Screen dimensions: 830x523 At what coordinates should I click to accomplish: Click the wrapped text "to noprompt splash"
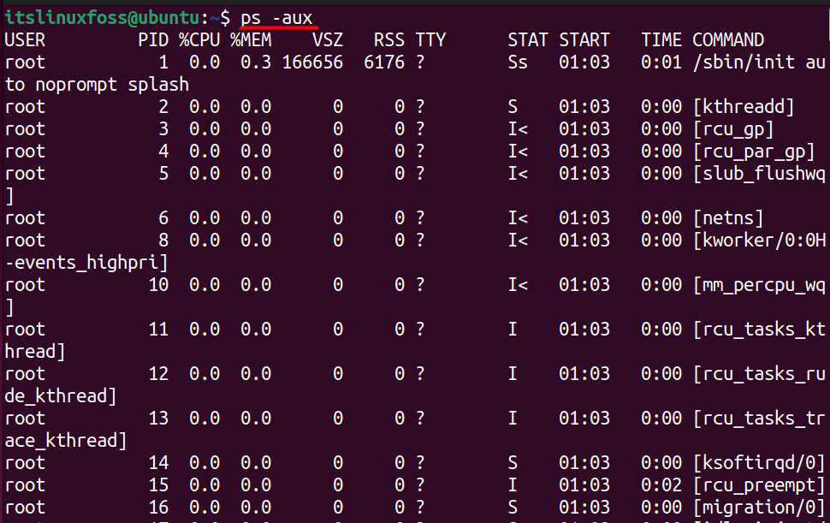click(x=97, y=85)
